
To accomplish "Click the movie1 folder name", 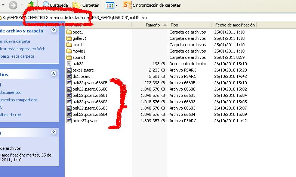I will (x=79, y=51).
